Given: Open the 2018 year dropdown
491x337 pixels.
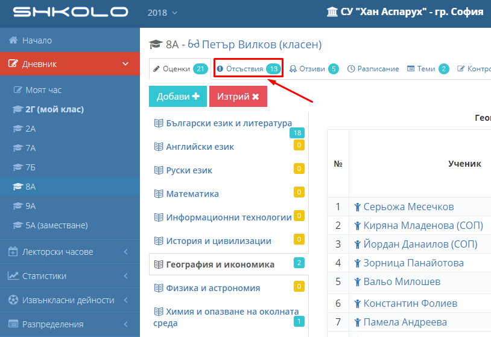Looking at the screenshot, I should (162, 13).
